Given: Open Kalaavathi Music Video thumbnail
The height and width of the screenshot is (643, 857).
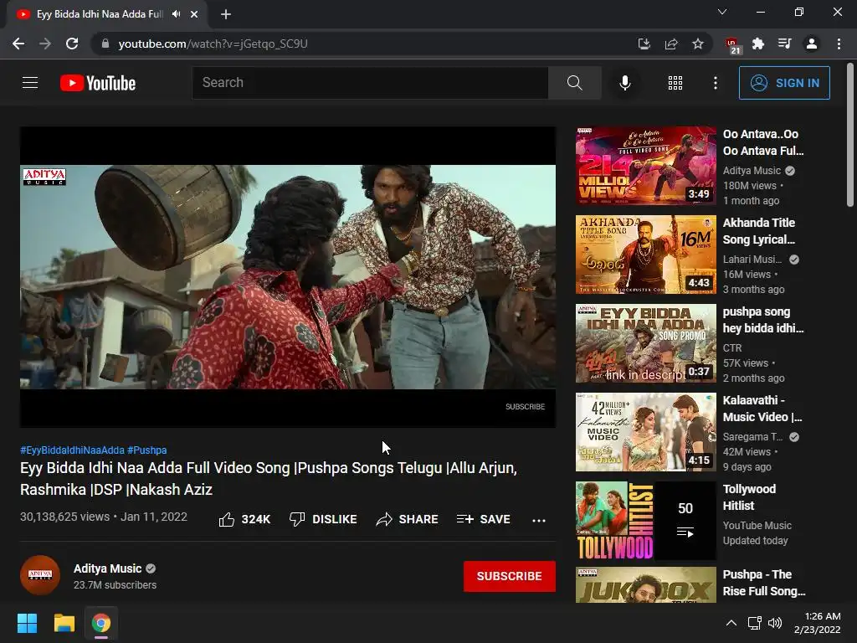Looking at the screenshot, I should [x=645, y=432].
